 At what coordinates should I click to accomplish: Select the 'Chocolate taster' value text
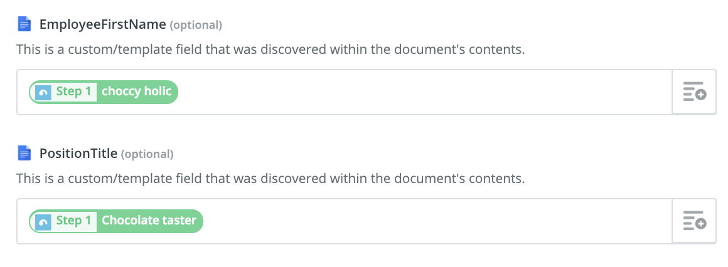coord(149,220)
